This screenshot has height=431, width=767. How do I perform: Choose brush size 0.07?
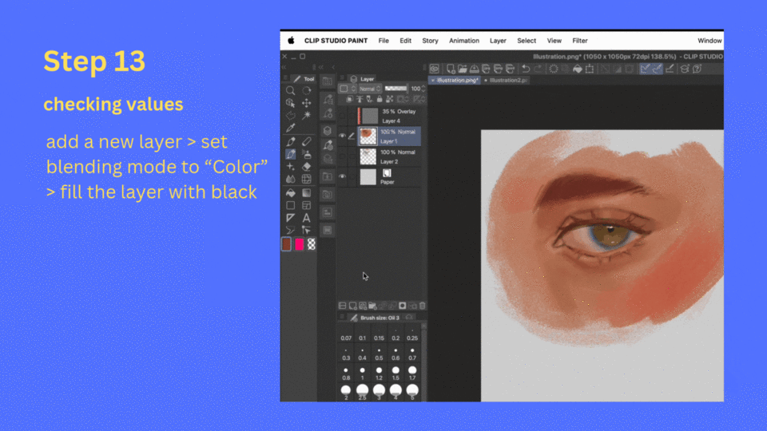(x=346, y=334)
